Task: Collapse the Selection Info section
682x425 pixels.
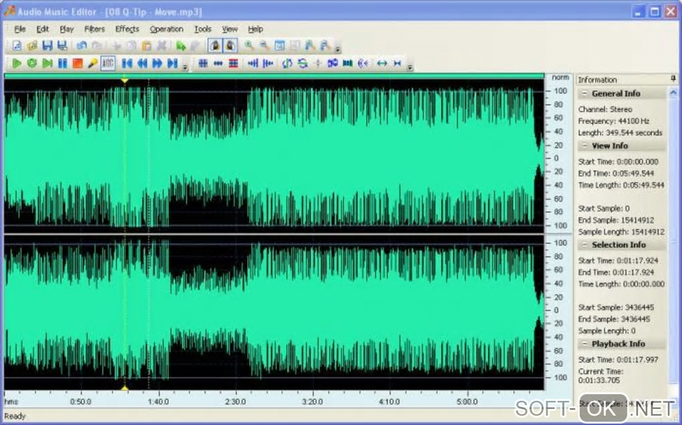Action: pos(584,244)
